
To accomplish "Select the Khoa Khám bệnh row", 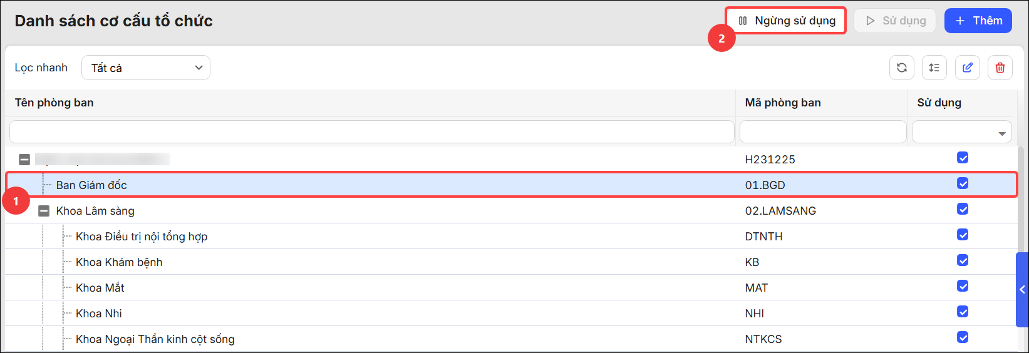I will [511, 262].
